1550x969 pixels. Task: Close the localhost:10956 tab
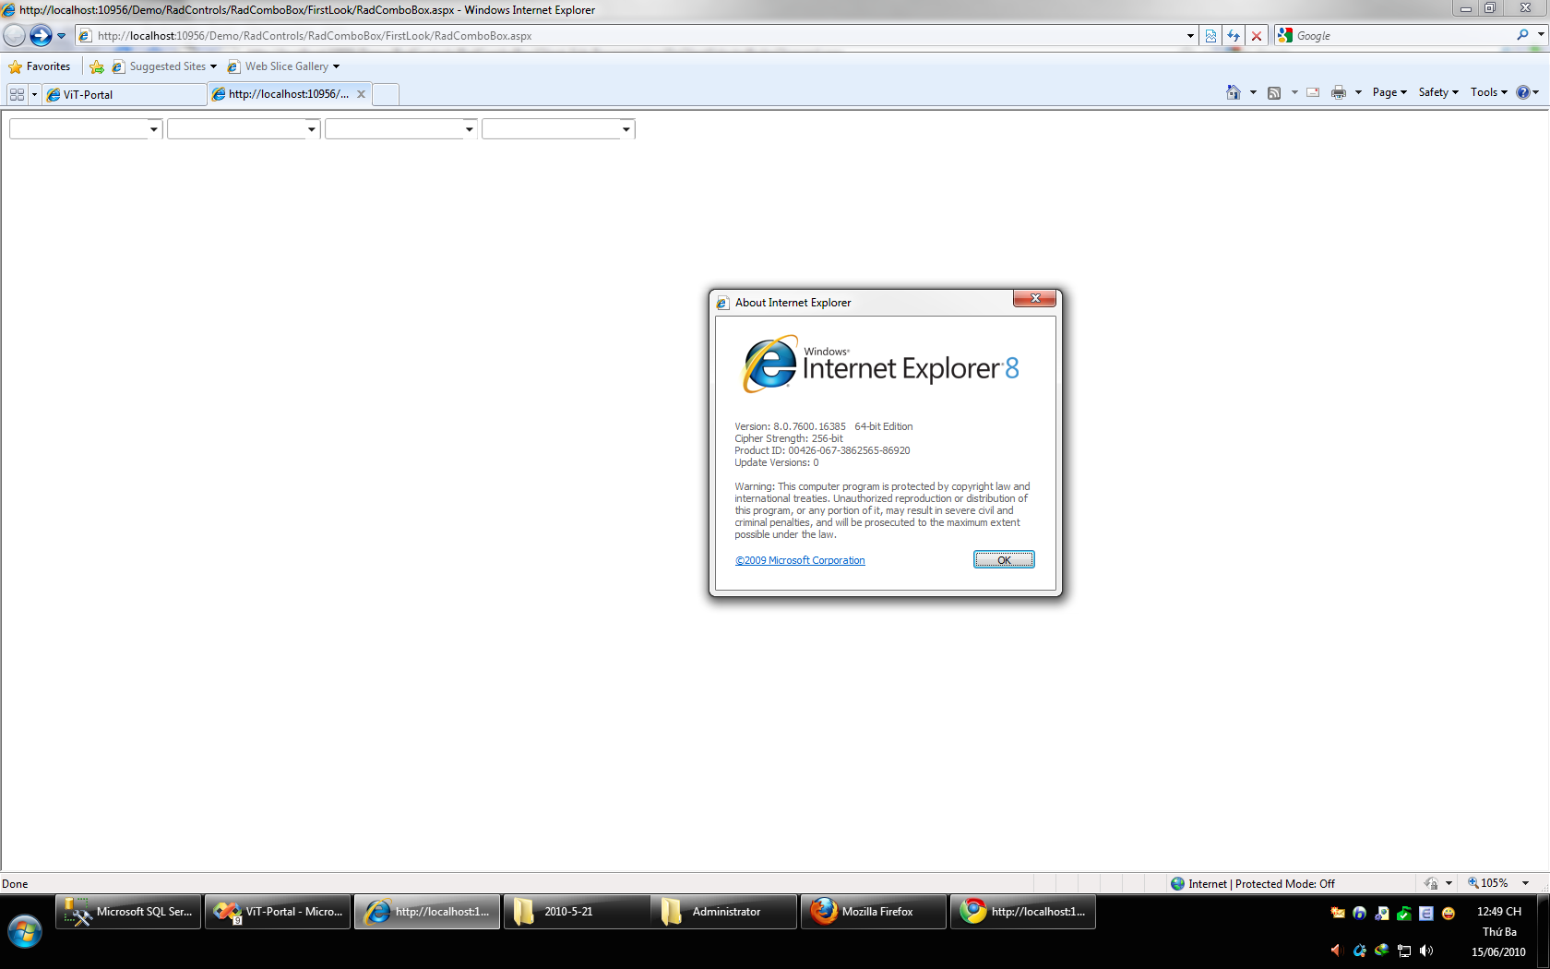pos(361,94)
